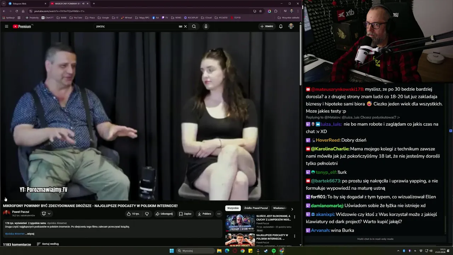The image size is (453, 255).
Task: Show more filter chips with right chevron
Action: pos(292,209)
